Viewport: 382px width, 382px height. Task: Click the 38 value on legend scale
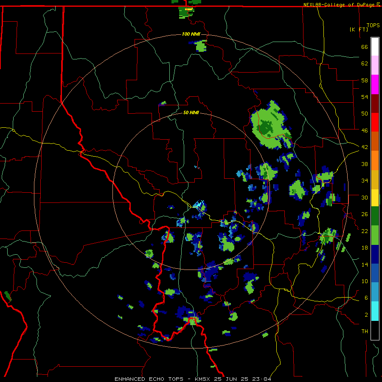point(365,164)
